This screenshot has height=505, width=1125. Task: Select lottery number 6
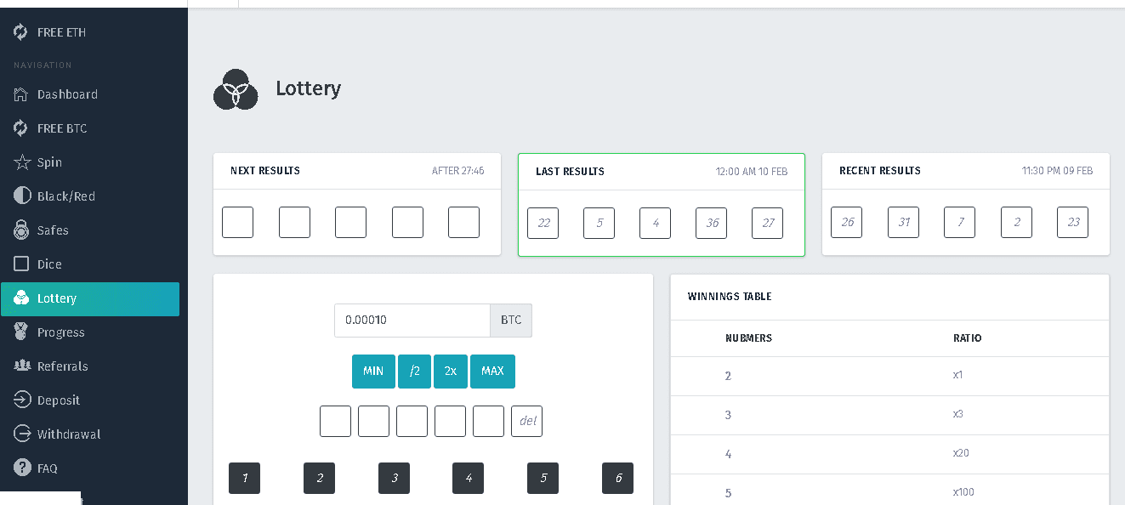click(617, 479)
